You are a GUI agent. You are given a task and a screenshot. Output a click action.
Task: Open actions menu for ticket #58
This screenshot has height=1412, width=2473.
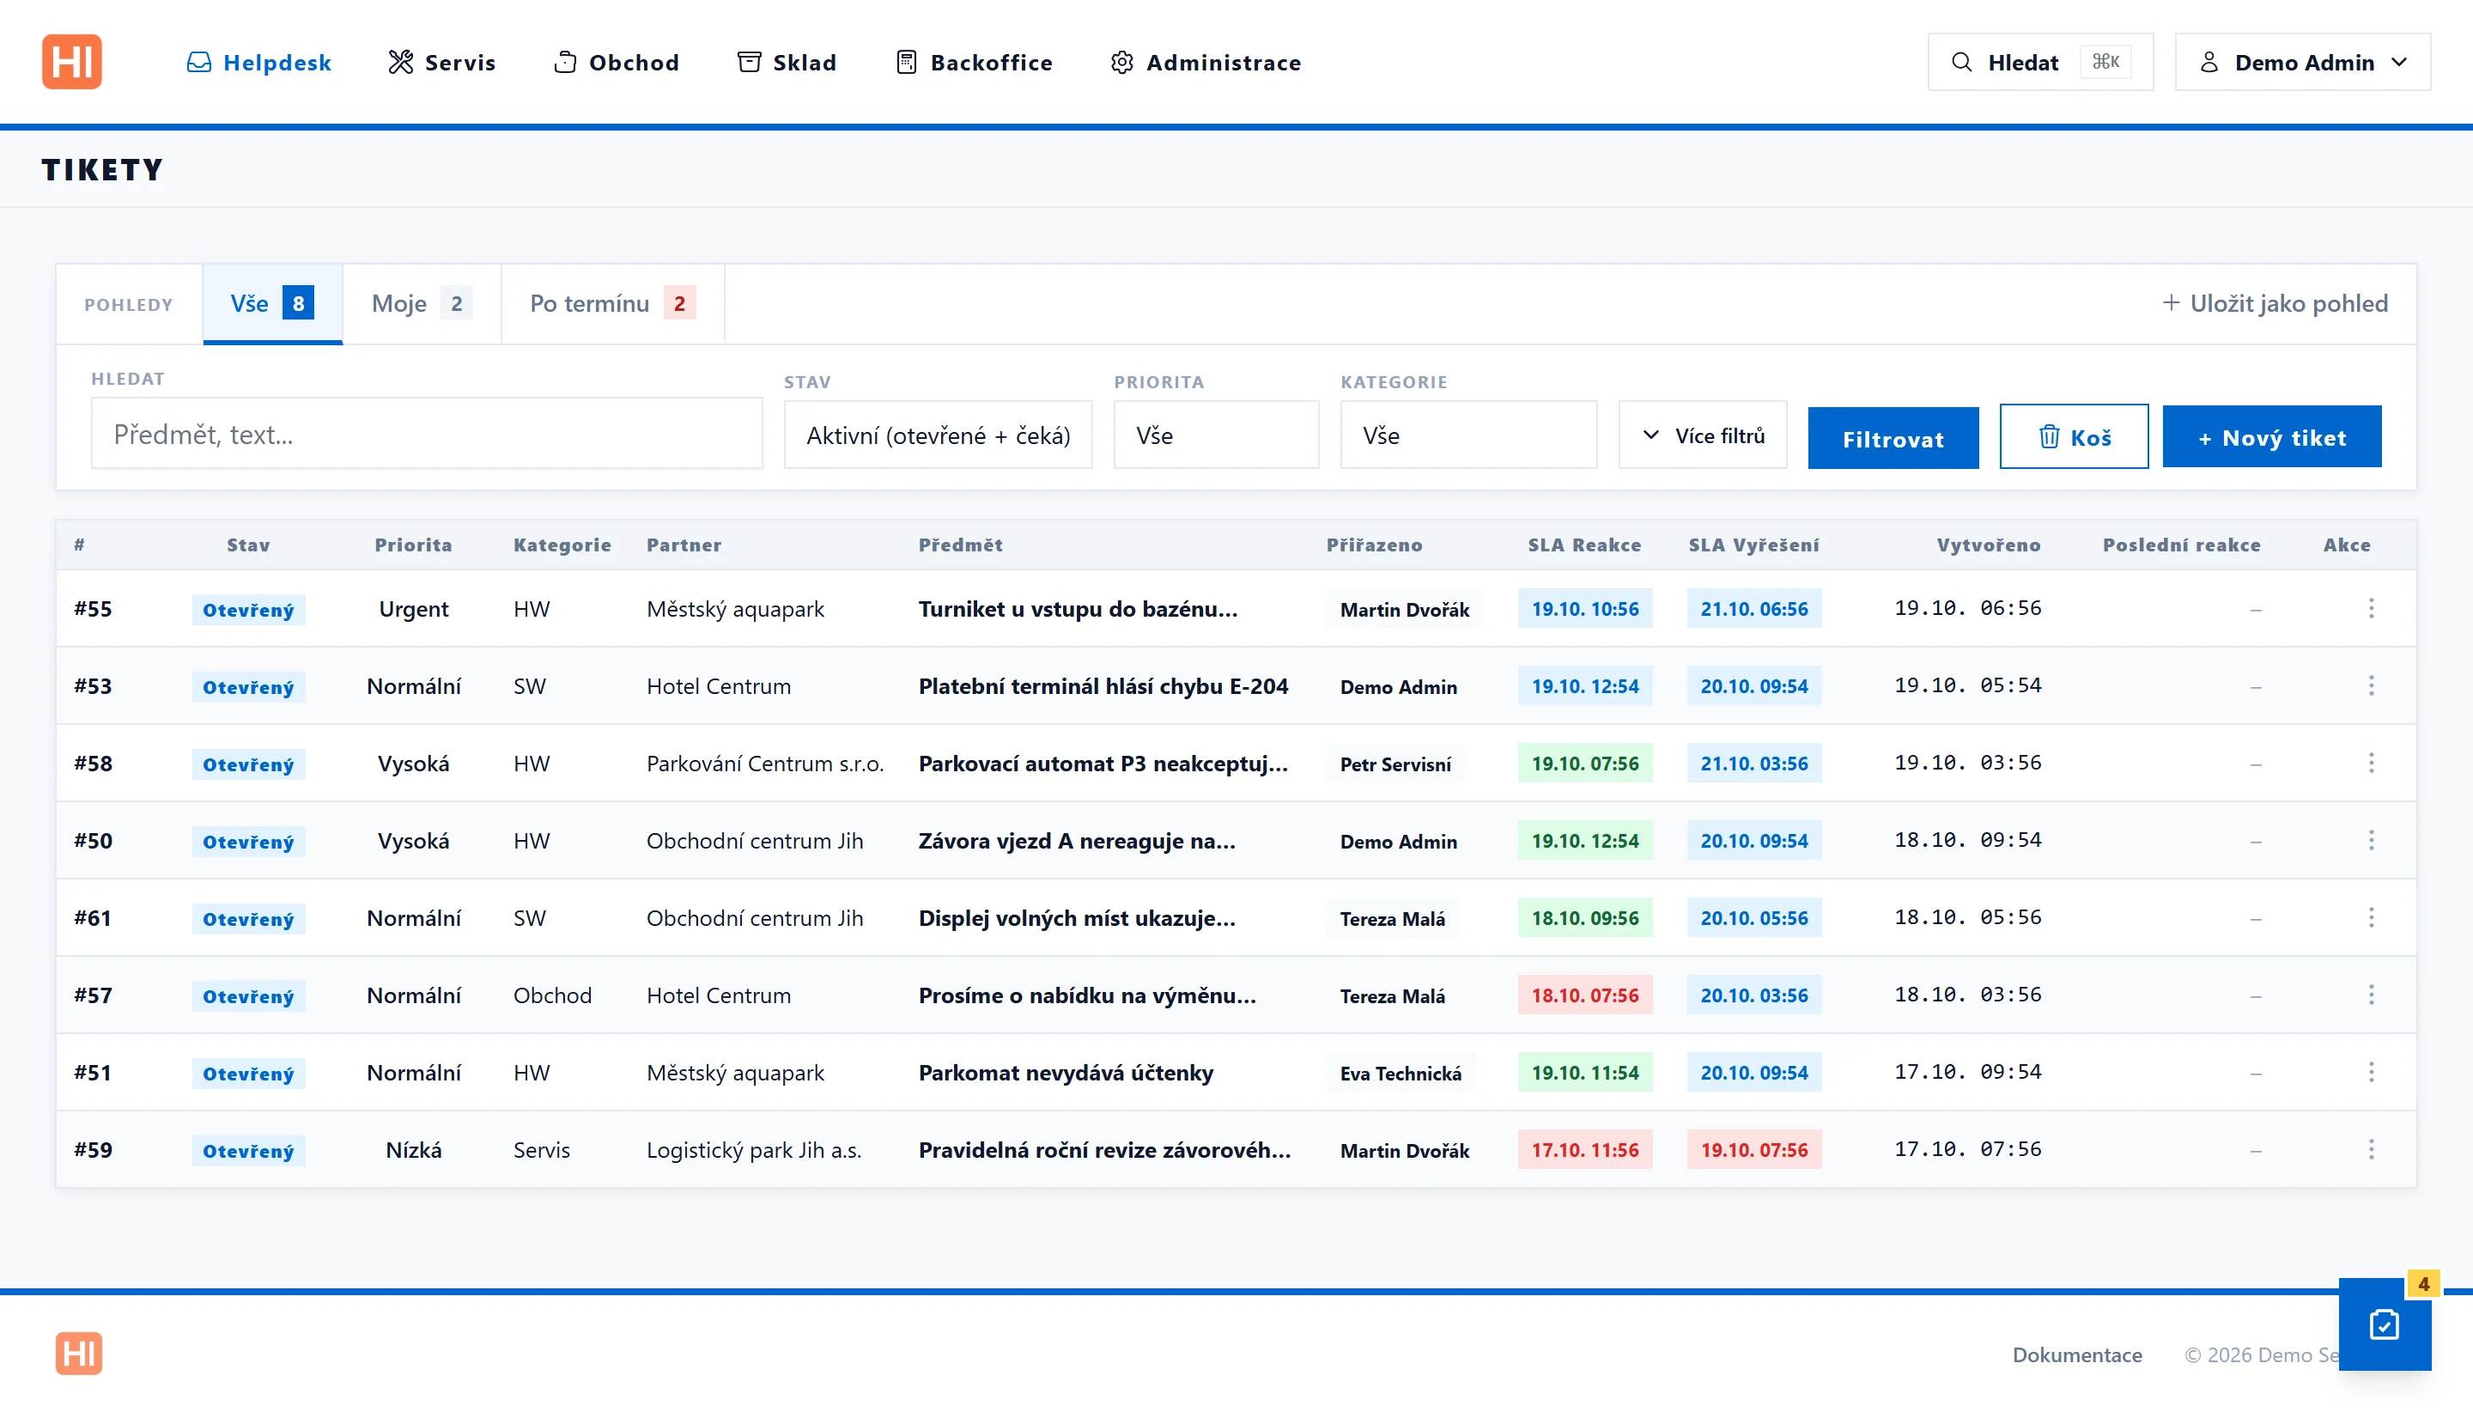pyautogui.click(x=2371, y=764)
